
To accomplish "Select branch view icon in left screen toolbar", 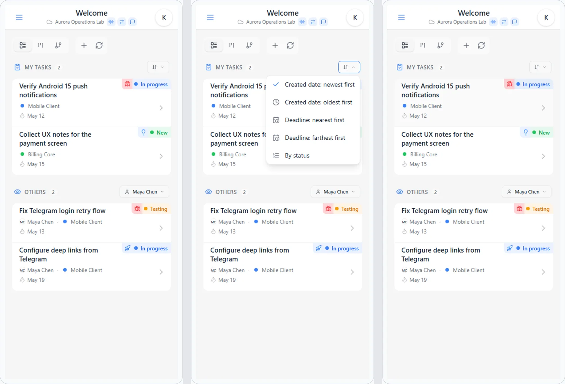I will (58, 45).
